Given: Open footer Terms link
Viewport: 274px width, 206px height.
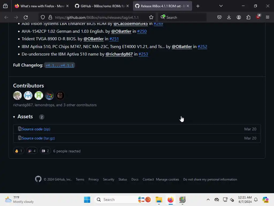Looking at the screenshot, I should click(80, 179).
